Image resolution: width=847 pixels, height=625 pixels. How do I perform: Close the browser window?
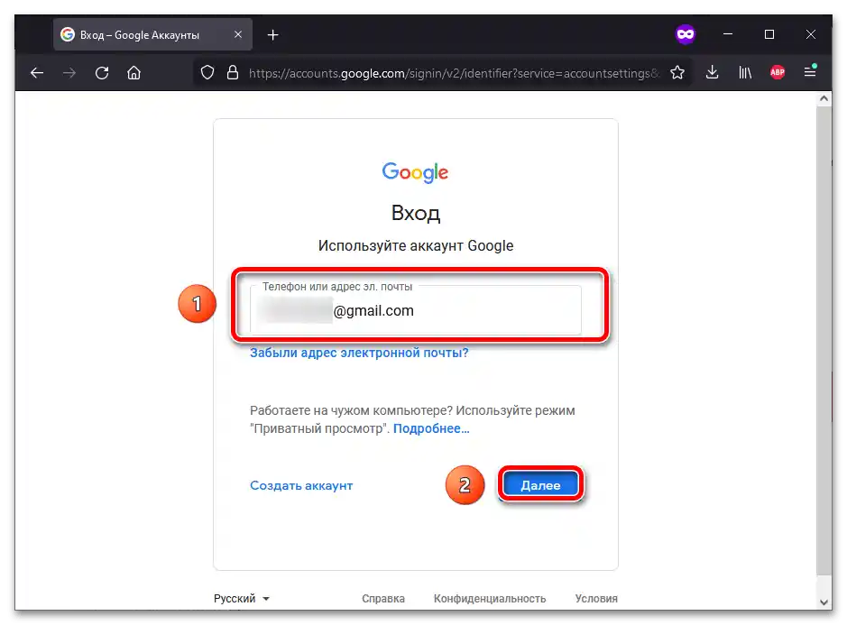[x=811, y=34]
